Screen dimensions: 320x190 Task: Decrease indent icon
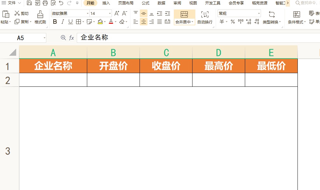tap(160, 13)
